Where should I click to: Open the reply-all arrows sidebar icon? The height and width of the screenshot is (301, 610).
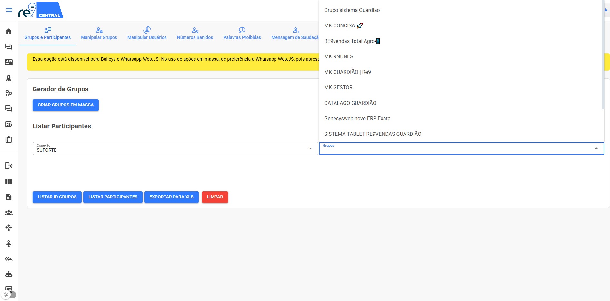[9, 259]
